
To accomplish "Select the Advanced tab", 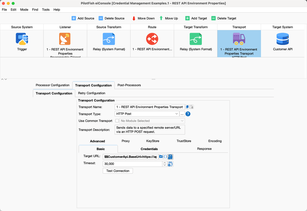I will click(97, 141).
